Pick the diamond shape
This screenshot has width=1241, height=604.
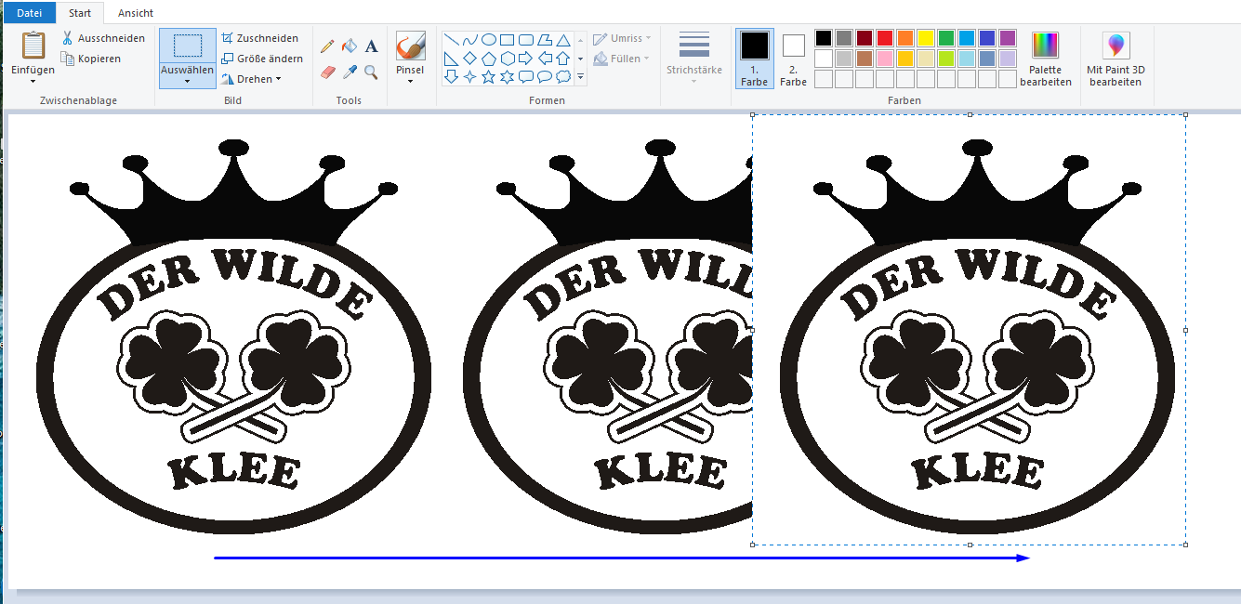pos(470,59)
